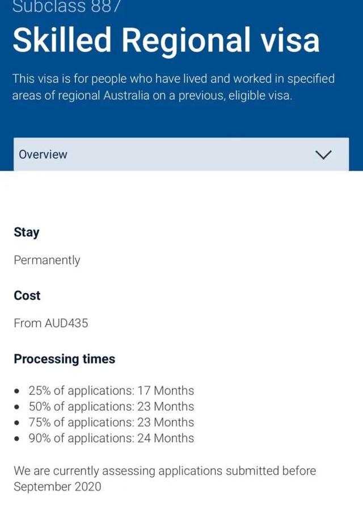This screenshot has height=510, width=363.
Task: Click the Permanently text
Action: click(x=47, y=260)
